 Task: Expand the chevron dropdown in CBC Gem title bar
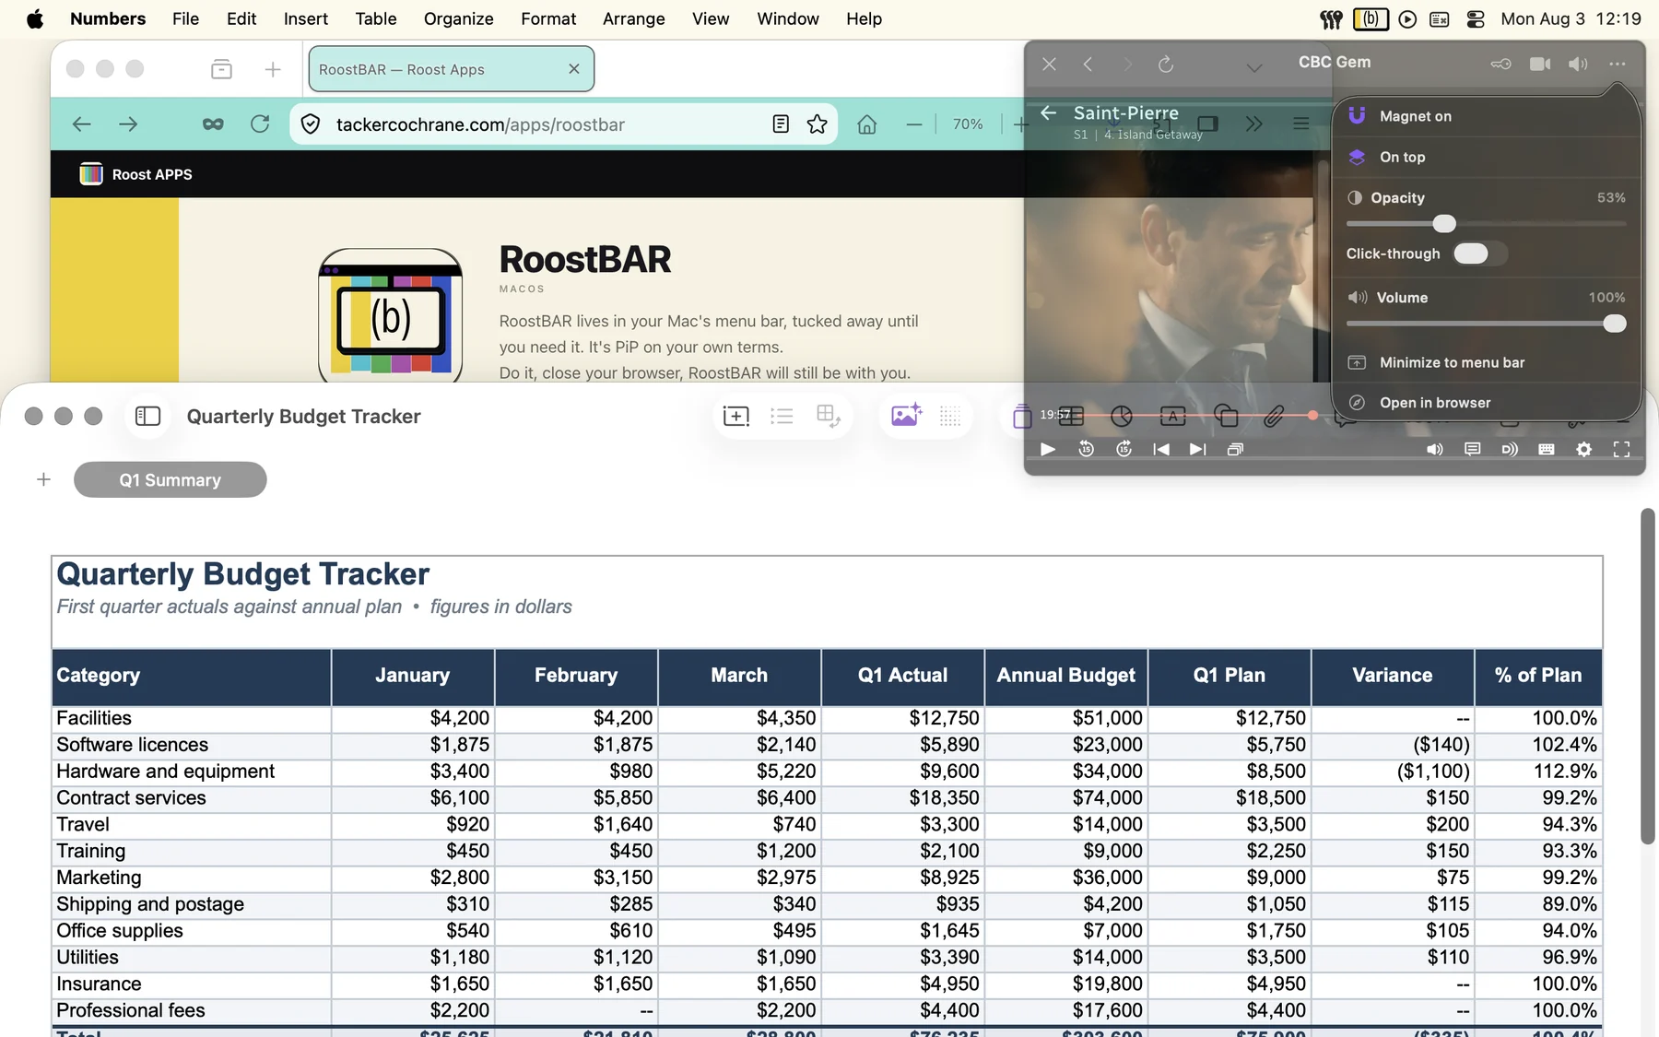[x=1253, y=66]
